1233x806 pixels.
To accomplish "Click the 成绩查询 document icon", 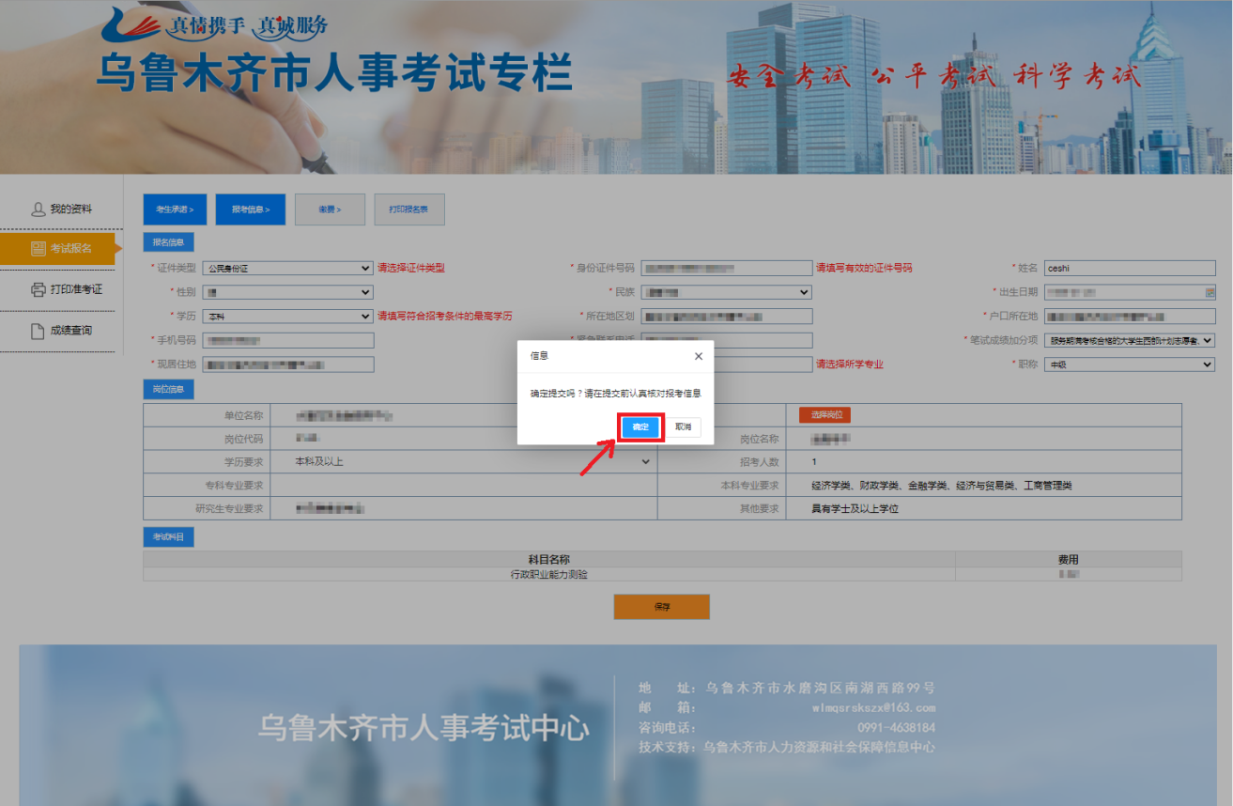I will (39, 331).
